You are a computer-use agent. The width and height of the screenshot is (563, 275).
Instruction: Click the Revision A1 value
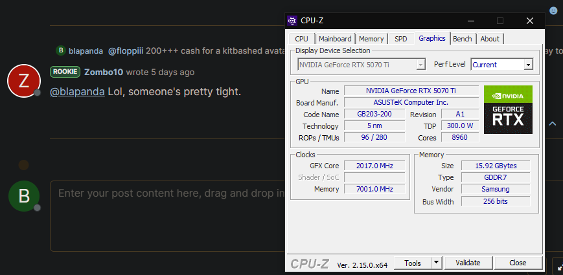[x=460, y=114]
